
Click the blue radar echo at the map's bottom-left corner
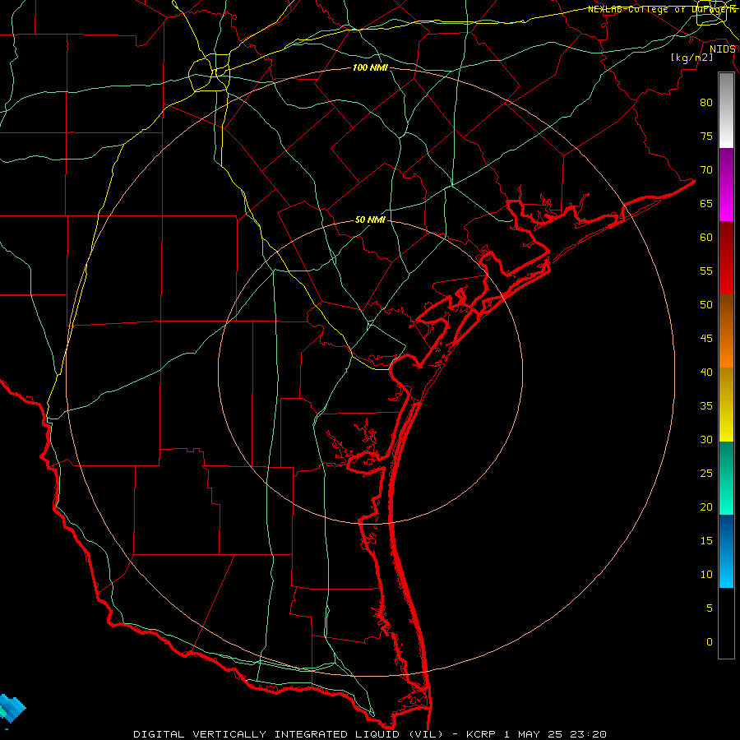(x=12, y=709)
